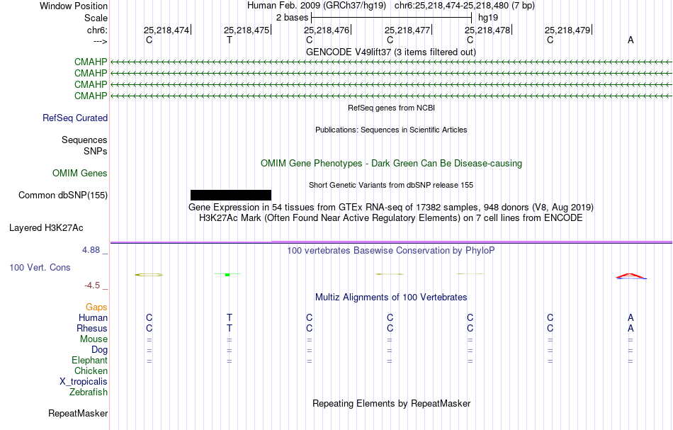Click the Scale label on the left
Image resolution: width=673 pixels, height=430 pixels.
[96, 18]
